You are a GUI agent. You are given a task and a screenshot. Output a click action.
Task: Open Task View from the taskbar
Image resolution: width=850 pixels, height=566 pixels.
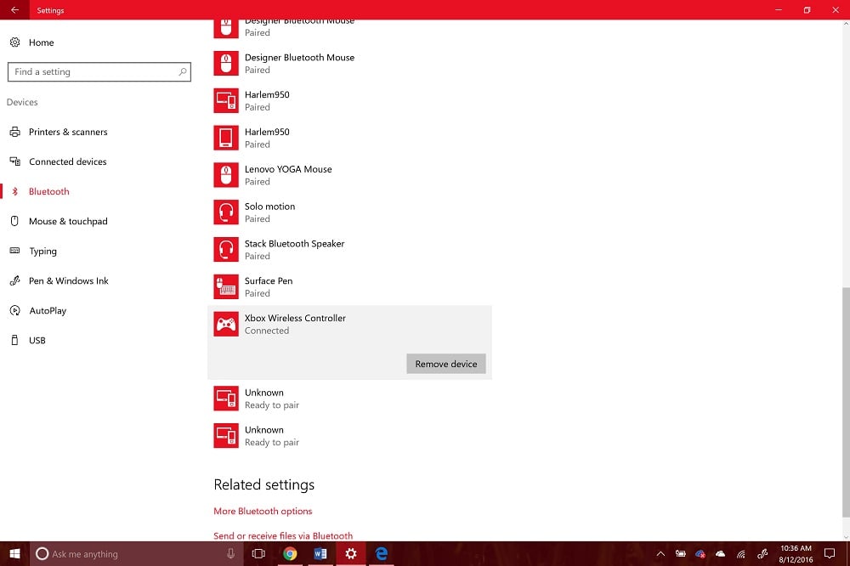(258, 553)
